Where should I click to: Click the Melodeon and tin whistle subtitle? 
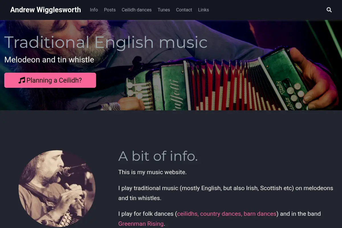49,60
